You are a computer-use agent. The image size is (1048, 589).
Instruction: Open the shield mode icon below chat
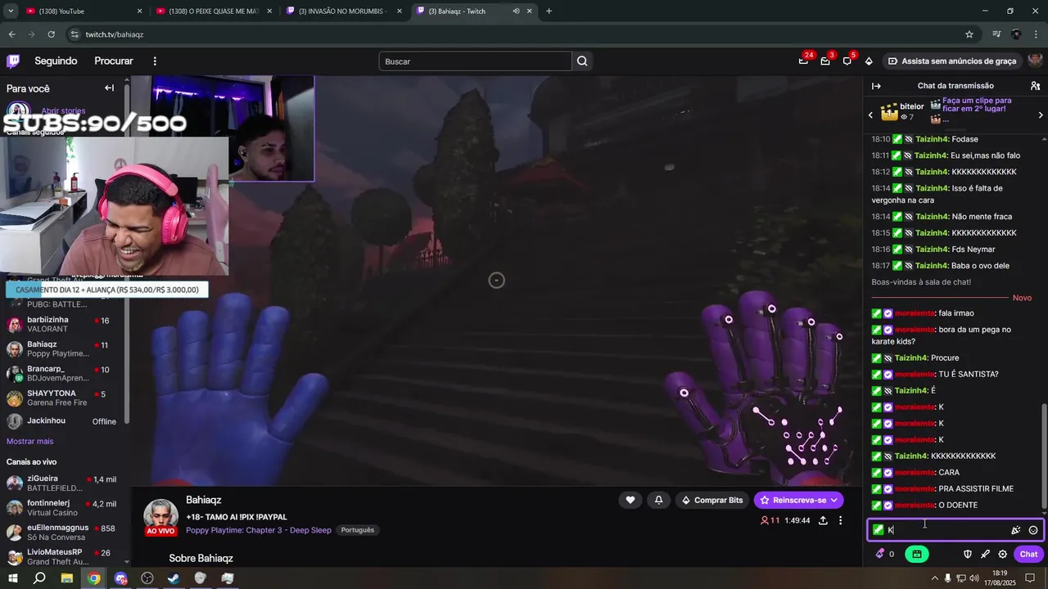(967, 554)
